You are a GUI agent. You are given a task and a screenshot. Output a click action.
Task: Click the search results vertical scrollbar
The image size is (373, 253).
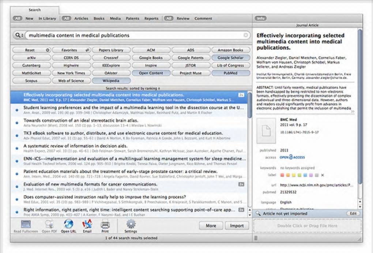(x=249, y=105)
